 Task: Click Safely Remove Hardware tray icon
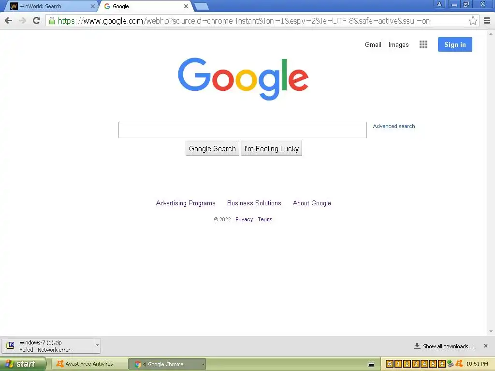pyautogui.click(x=450, y=364)
